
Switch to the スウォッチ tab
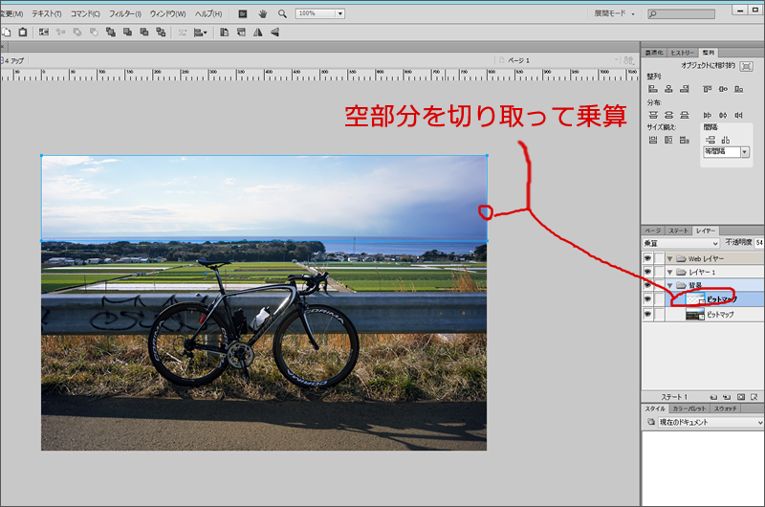tap(725, 408)
